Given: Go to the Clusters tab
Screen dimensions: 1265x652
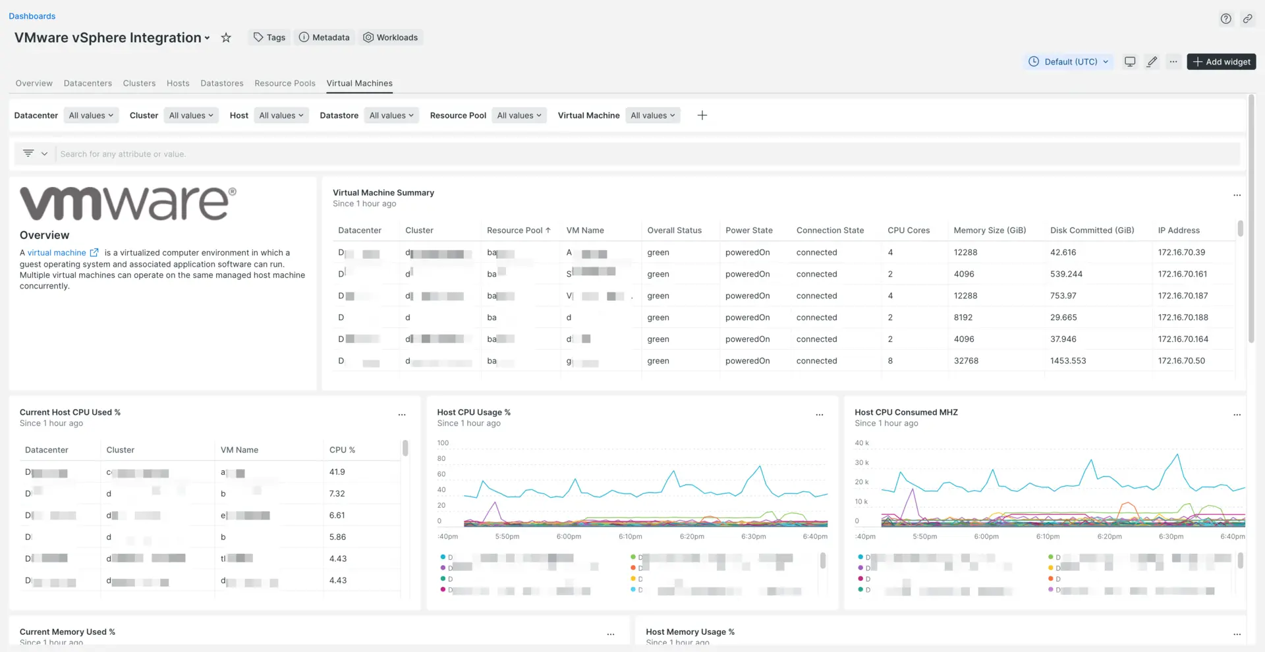Looking at the screenshot, I should [139, 83].
